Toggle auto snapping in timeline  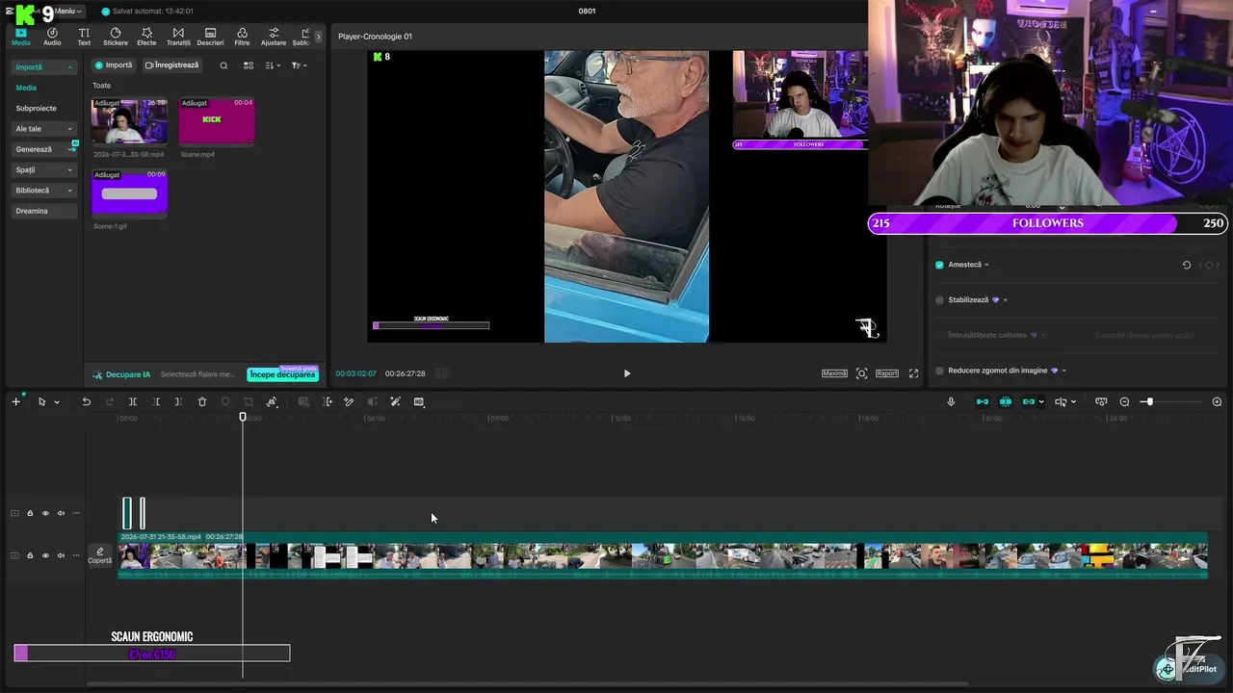pos(1006,401)
